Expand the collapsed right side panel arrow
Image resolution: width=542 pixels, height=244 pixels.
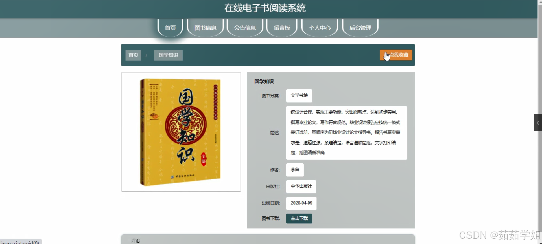click(x=537, y=123)
